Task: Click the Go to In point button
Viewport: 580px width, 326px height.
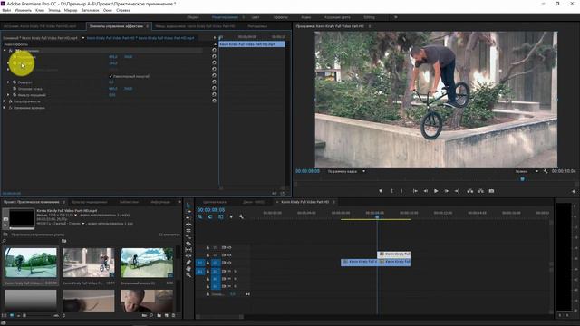Action: [415, 191]
